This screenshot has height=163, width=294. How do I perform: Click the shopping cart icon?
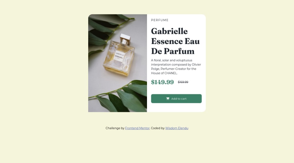coord(168,99)
